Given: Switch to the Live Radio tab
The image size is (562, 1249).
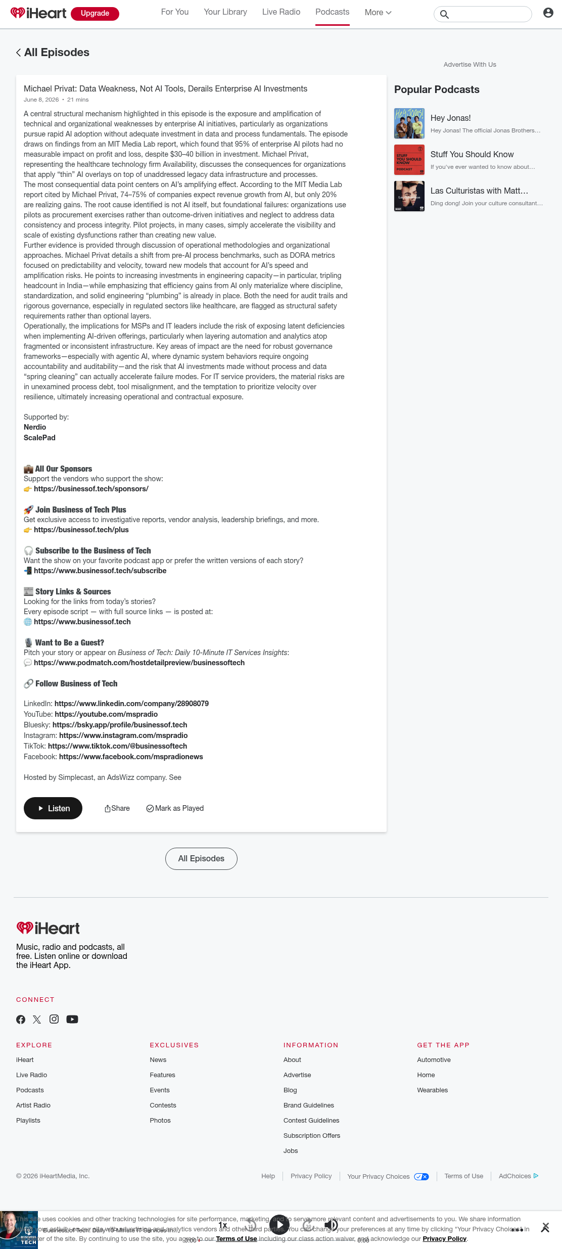Looking at the screenshot, I should click(x=281, y=12).
